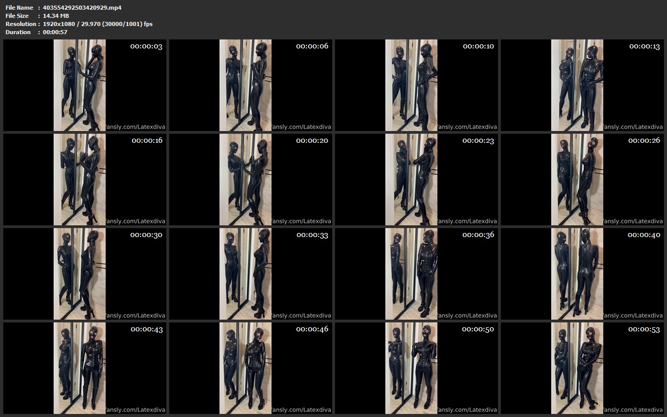The image size is (667, 417).
Task: Select the frame thumbnail stamped 00:00:30
Action: point(85,274)
